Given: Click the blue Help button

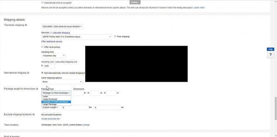Looking at the screenshot, I should pyautogui.click(x=270, y=49).
